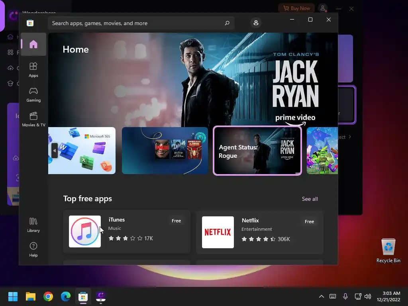Open the Agent Status: Rogue card
408x306 pixels.
tap(257, 150)
